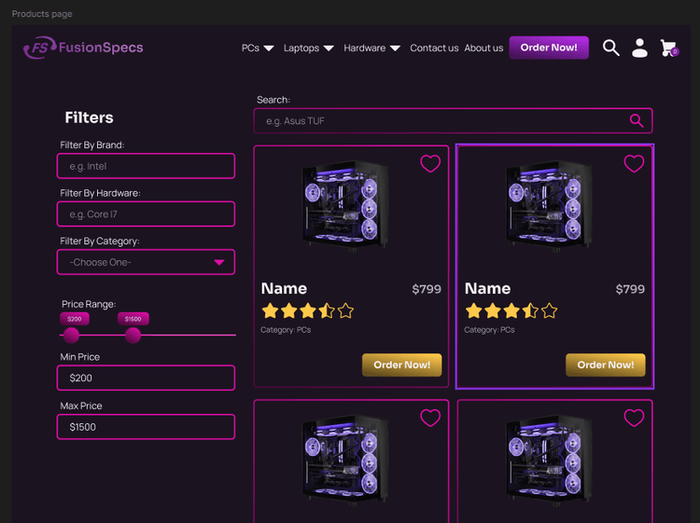The height and width of the screenshot is (523, 700).
Task: Click the $200 minimum price slider handle
Action: click(71, 335)
